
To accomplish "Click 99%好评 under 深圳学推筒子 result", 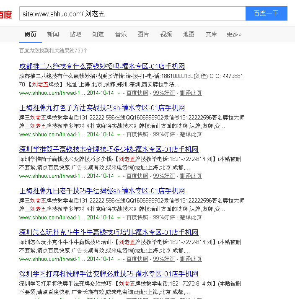I will click(x=164, y=176).
